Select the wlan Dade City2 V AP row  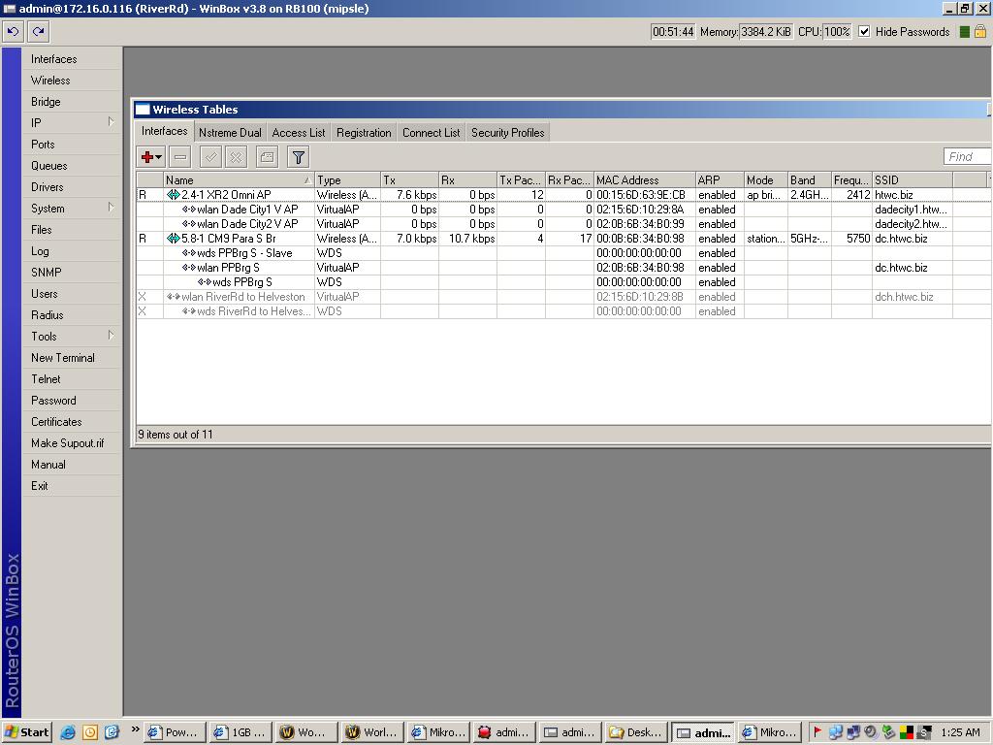[x=563, y=224]
